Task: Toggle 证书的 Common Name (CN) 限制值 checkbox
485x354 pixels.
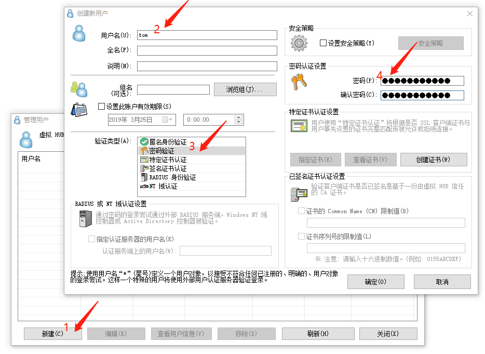Action: [301, 211]
